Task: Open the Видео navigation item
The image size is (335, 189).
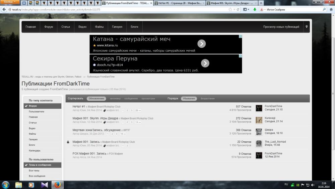Action: coord(82,27)
